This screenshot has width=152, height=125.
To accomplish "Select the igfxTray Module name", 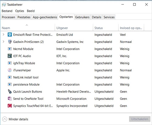I will click(x=24, y=63).
